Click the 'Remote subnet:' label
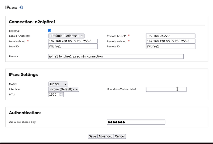The height and width of the screenshot is (144, 213). (117, 41)
